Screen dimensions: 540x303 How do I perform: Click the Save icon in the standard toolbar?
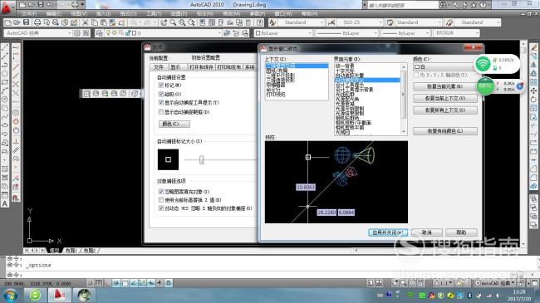pos(27,22)
